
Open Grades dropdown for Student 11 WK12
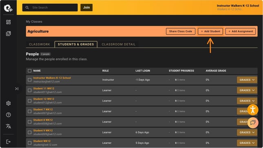[x=247, y=90]
